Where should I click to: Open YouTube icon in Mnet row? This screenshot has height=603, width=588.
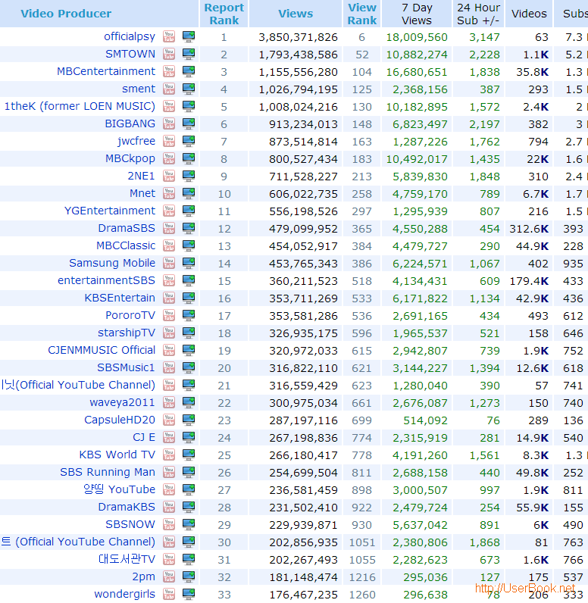pos(169,193)
